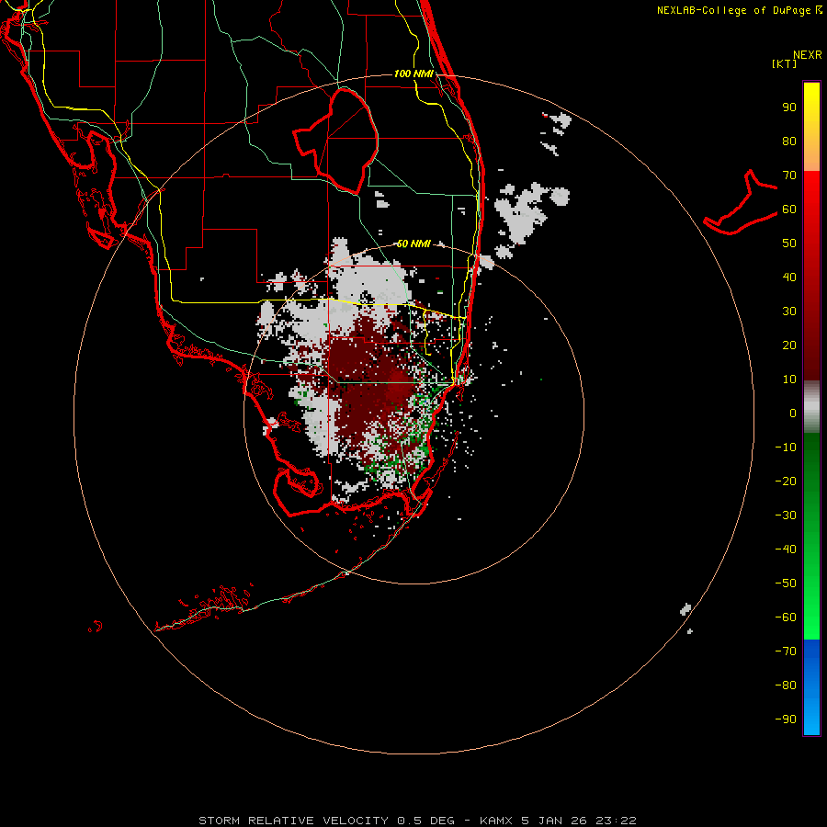Click the -30 value on velocity scale

click(786, 515)
